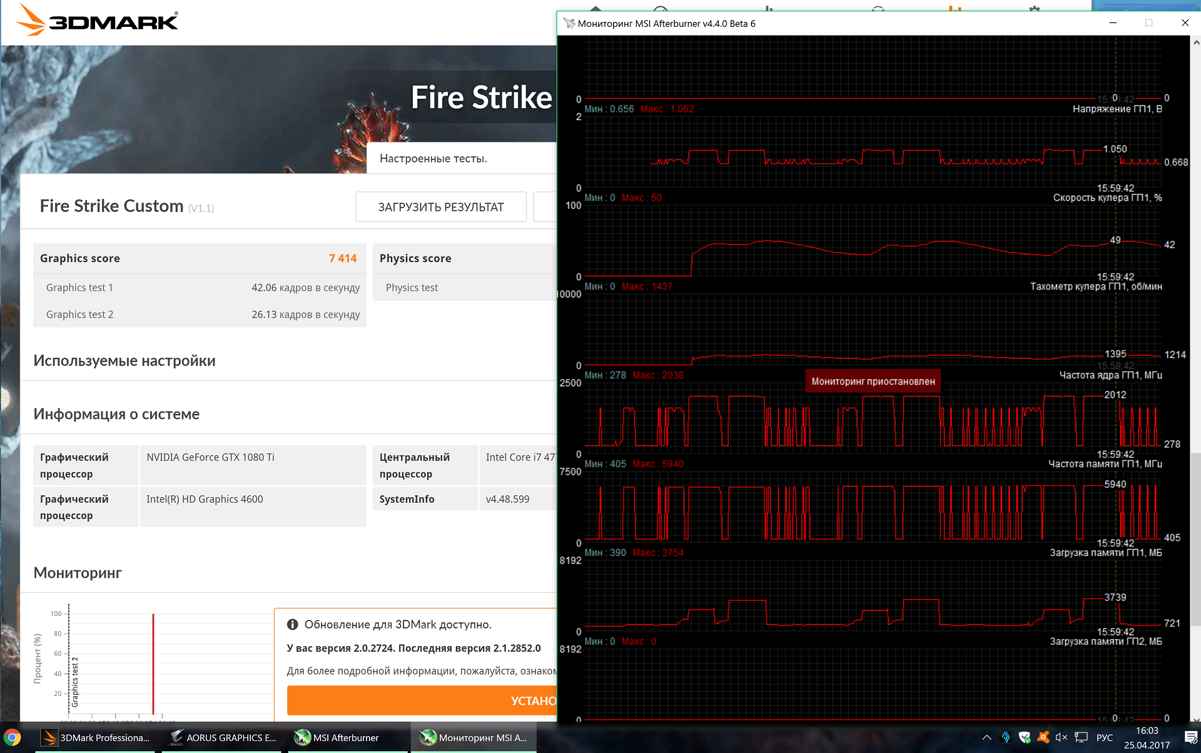Click the red marker in monitoring chart
This screenshot has width=1201, height=753.
pyautogui.click(x=153, y=663)
